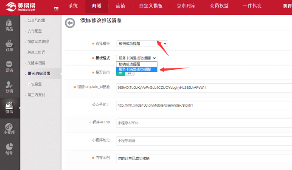Image resolution: width=292 pixels, height=170 pixels.
Task: Open 订单 section in left sidebar
Action: (9, 46)
